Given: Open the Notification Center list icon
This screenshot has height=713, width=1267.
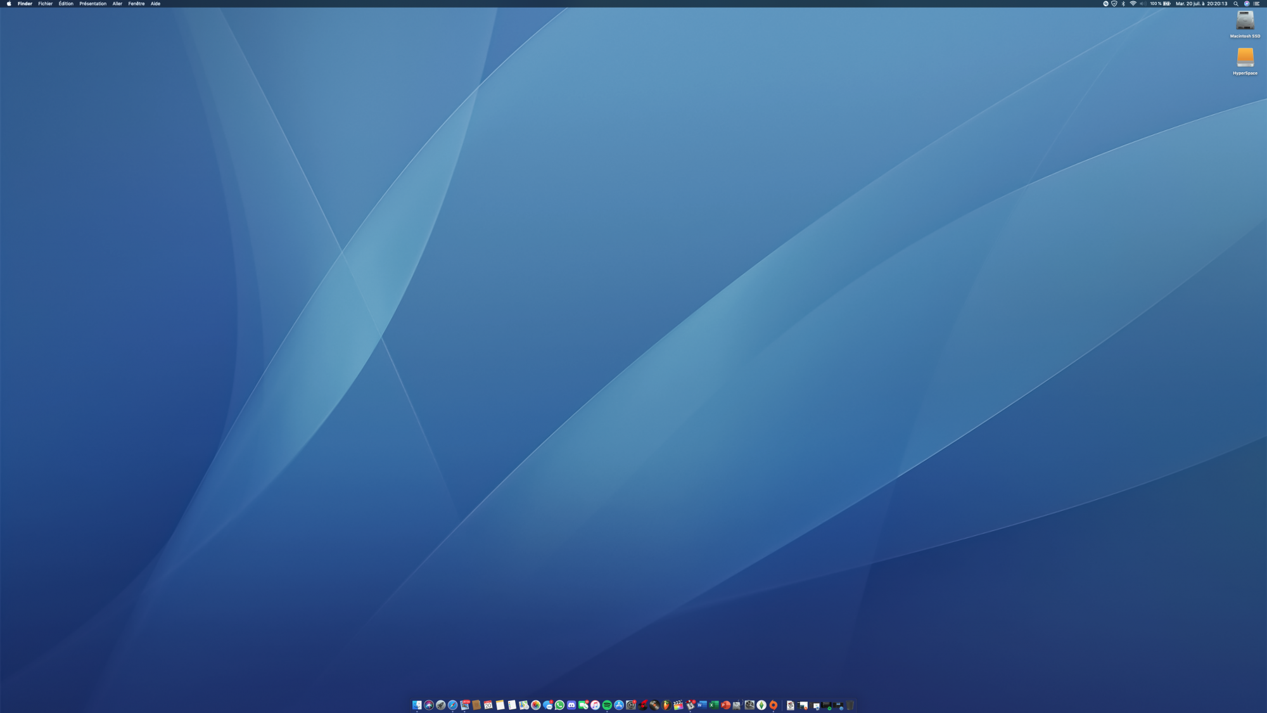Looking at the screenshot, I should click(x=1256, y=4).
